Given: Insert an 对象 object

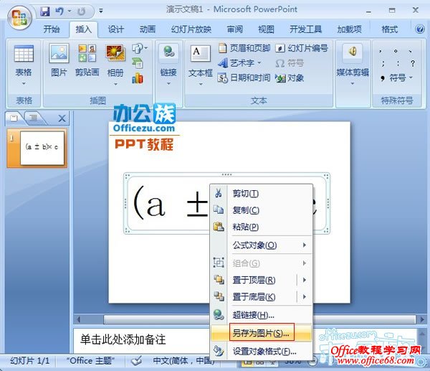Looking at the screenshot, I should click(290, 78).
